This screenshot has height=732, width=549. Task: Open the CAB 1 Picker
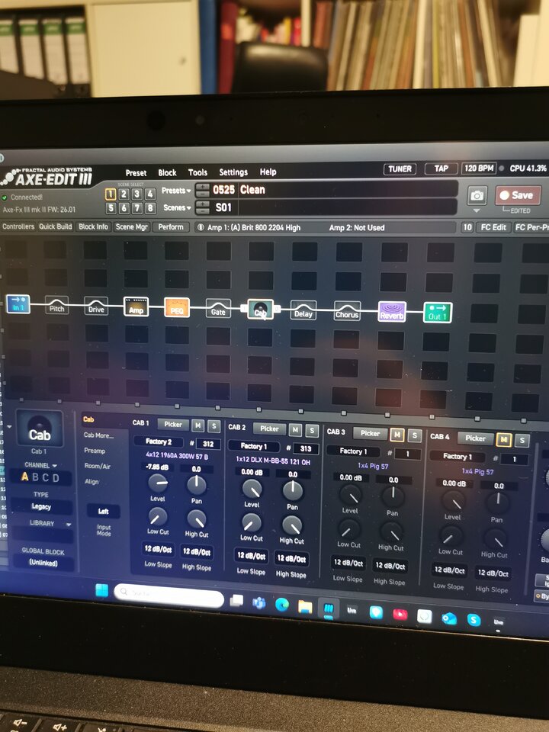[x=173, y=425]
